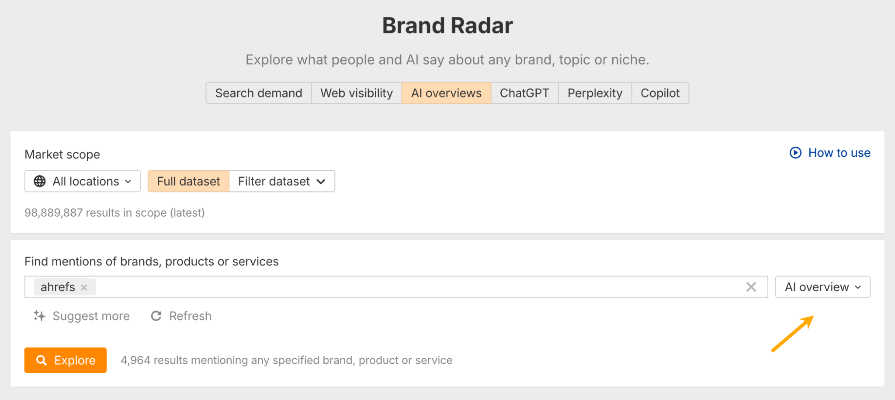The image size is (895, 400).
Task: Clear the brand search field with the X icon
Action: click(x=751, y=287)
